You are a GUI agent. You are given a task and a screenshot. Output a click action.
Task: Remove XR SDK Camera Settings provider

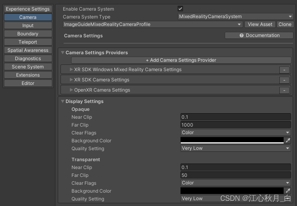[284, 80]
